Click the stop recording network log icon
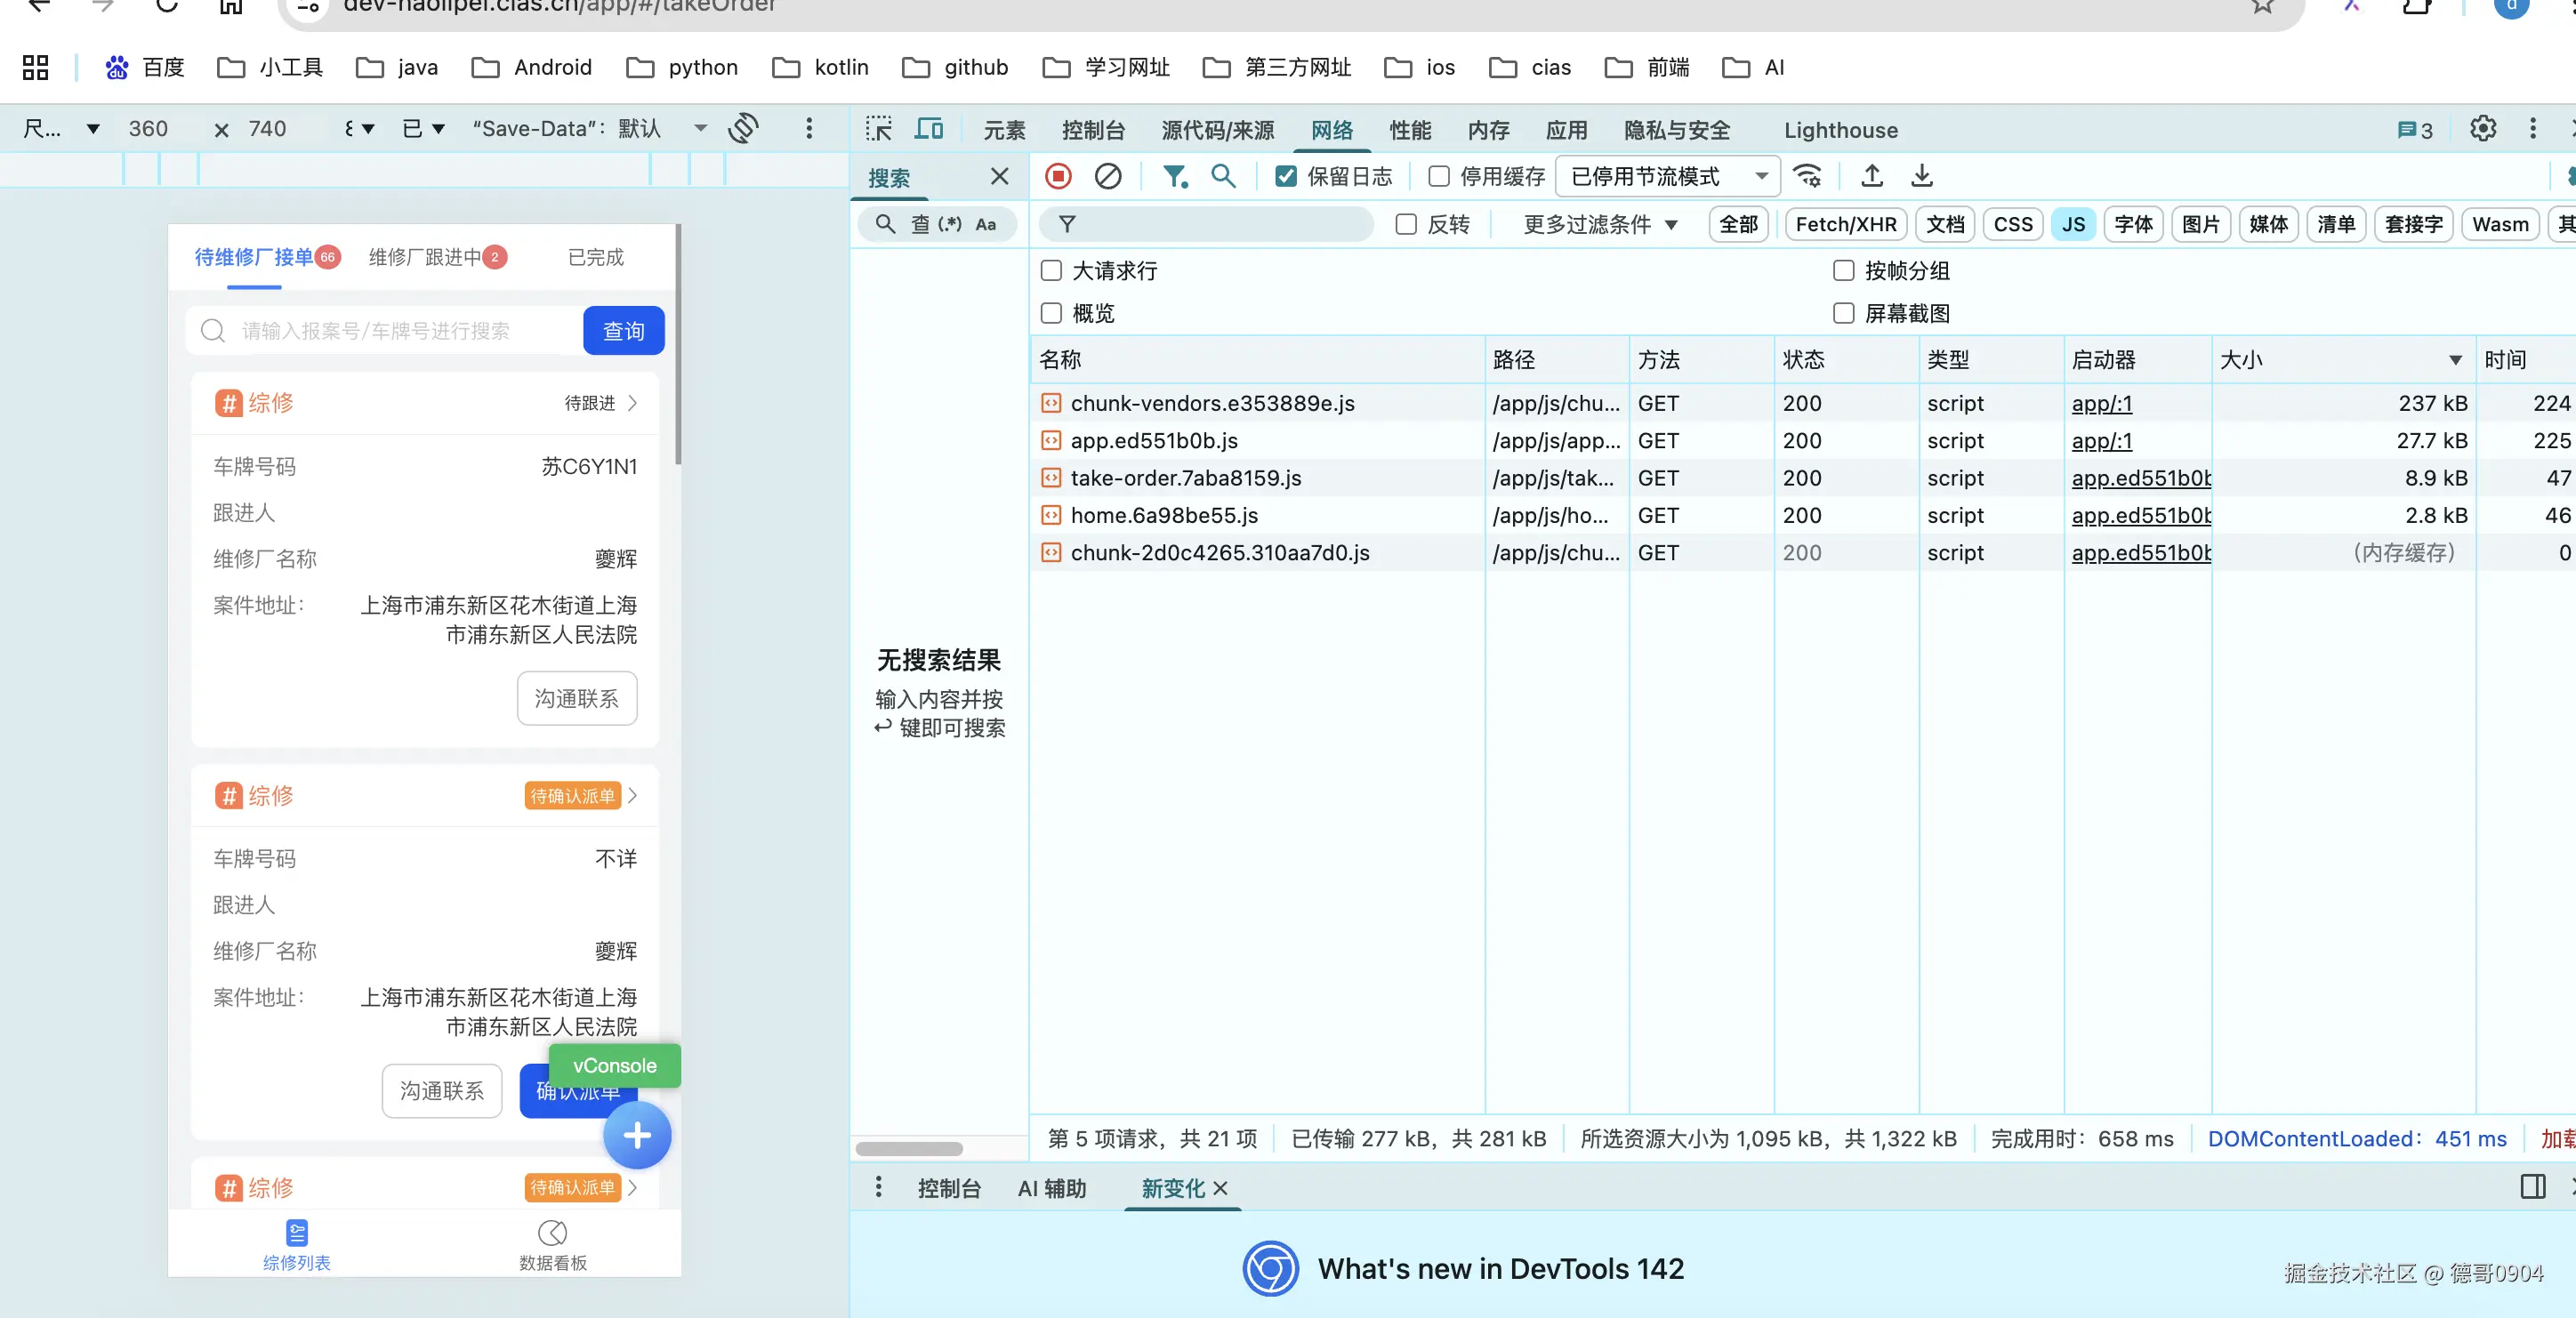Image resolution: width=2576 pixels, height=1318 pixels. tap(1058, 176)
